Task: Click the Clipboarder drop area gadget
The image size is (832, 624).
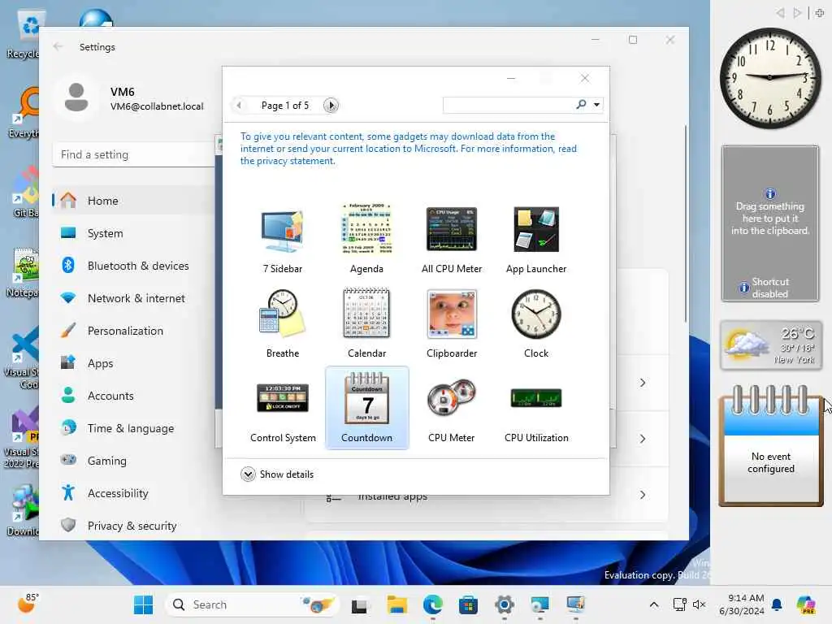Action: [770, 223]
